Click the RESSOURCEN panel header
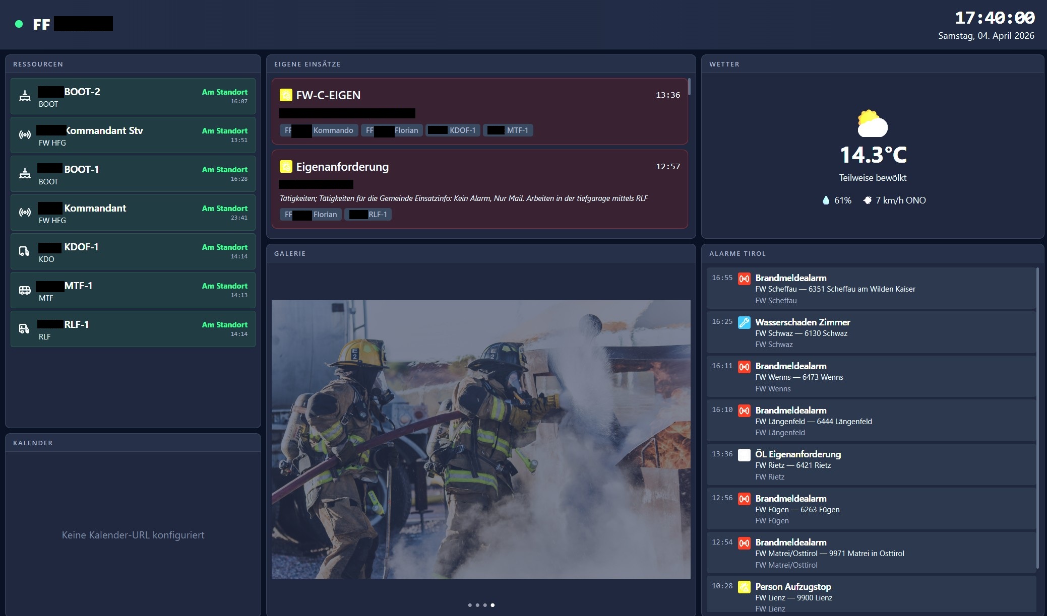This screenshot has width=1047, height=616. [x=38, y=64]
